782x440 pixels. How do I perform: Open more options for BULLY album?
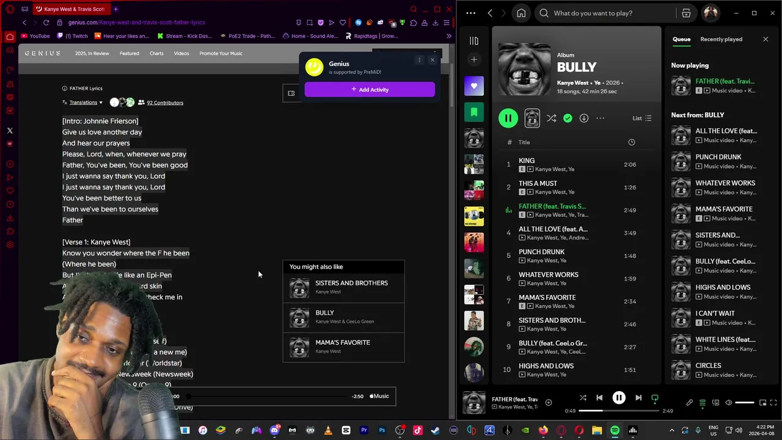tap(601, 119)
